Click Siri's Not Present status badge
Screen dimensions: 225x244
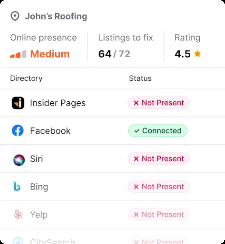(x=158, y=159)
